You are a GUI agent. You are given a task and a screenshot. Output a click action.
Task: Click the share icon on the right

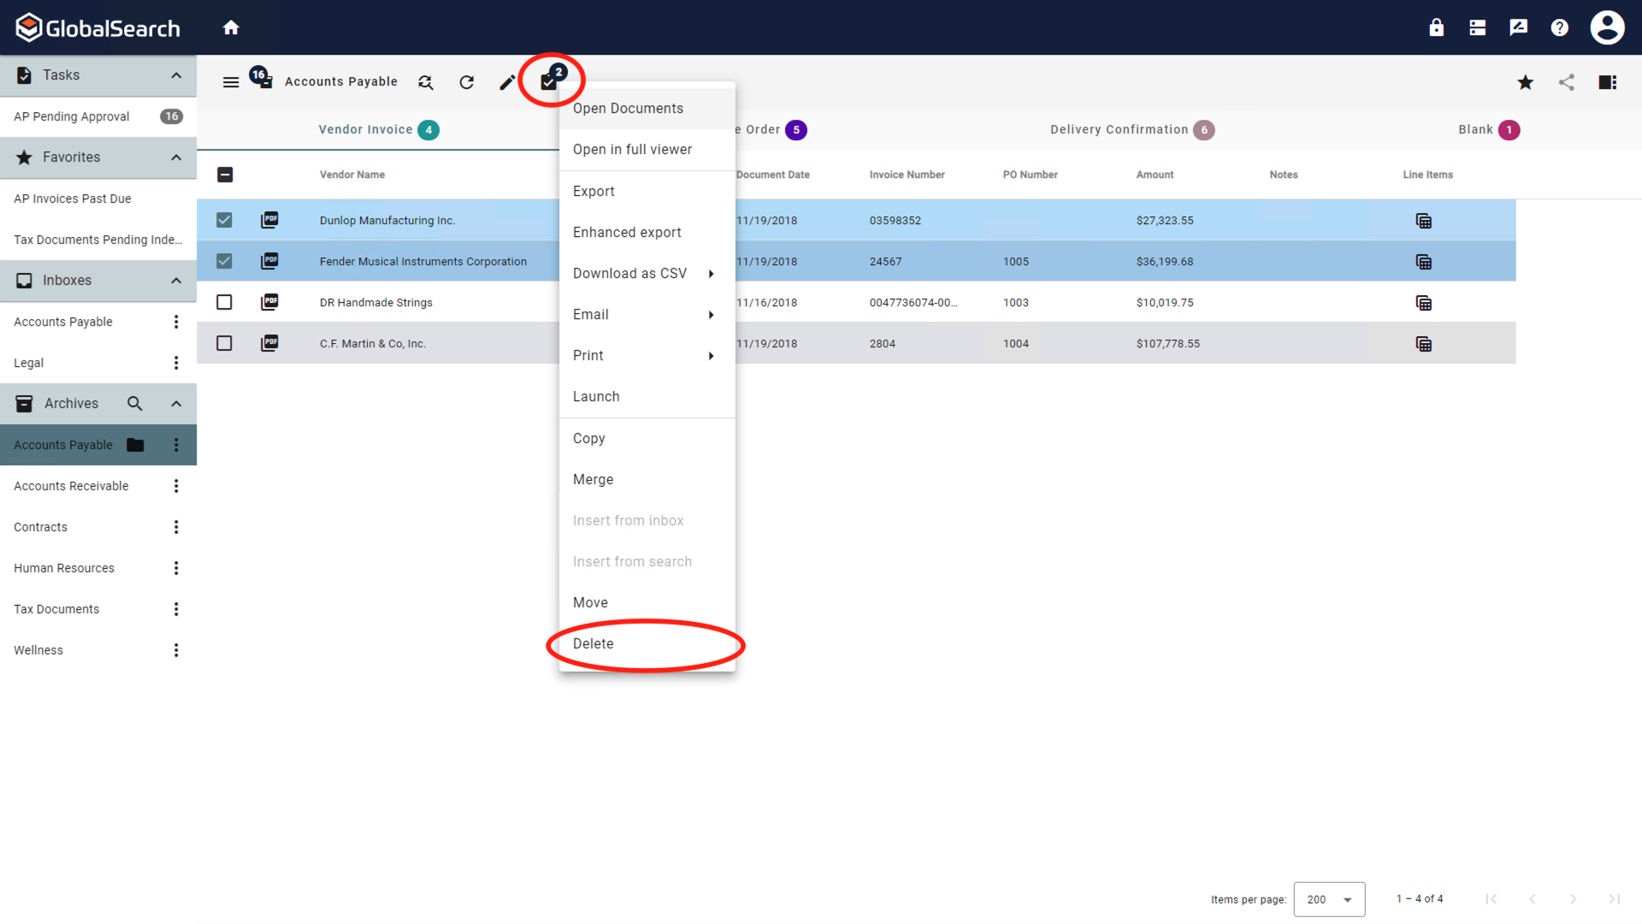tap(1567, 82)
